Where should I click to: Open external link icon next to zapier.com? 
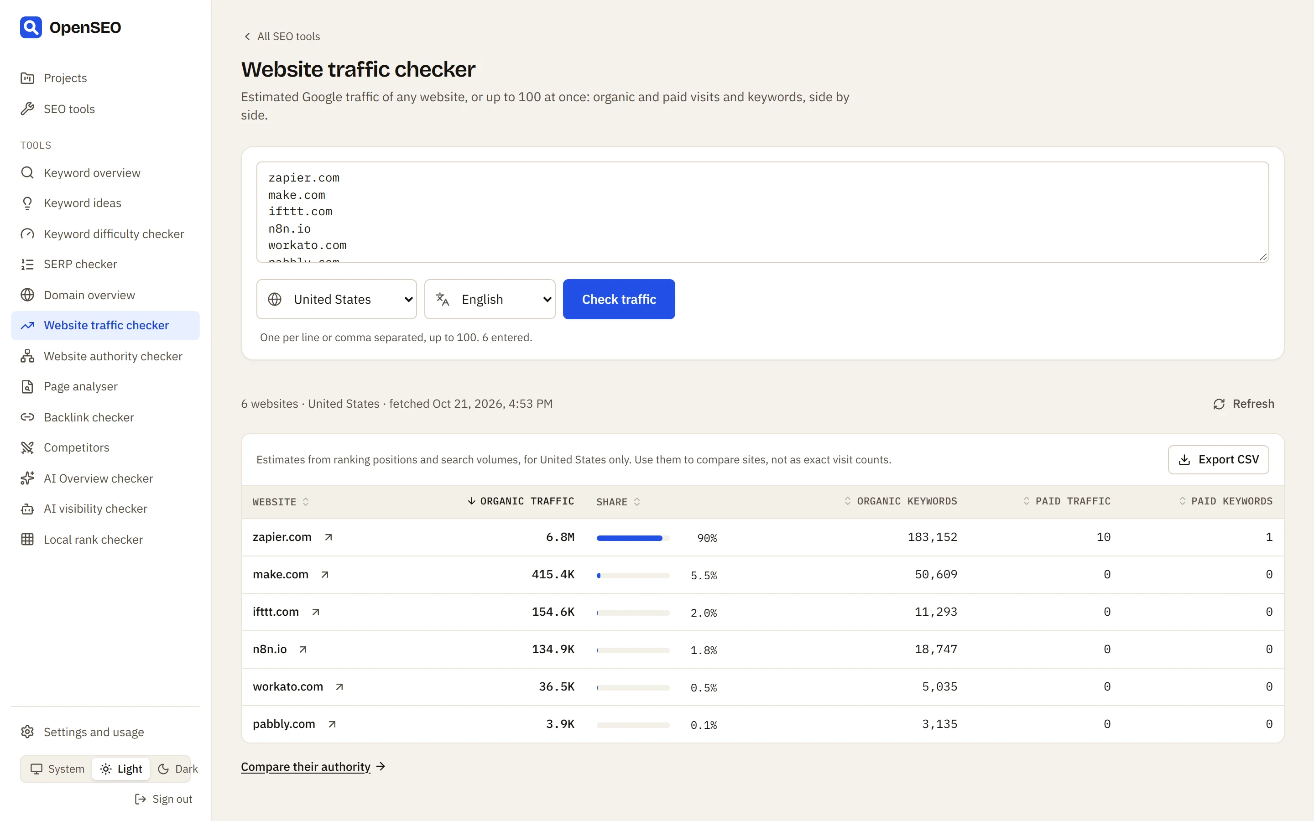pos(328,537)
